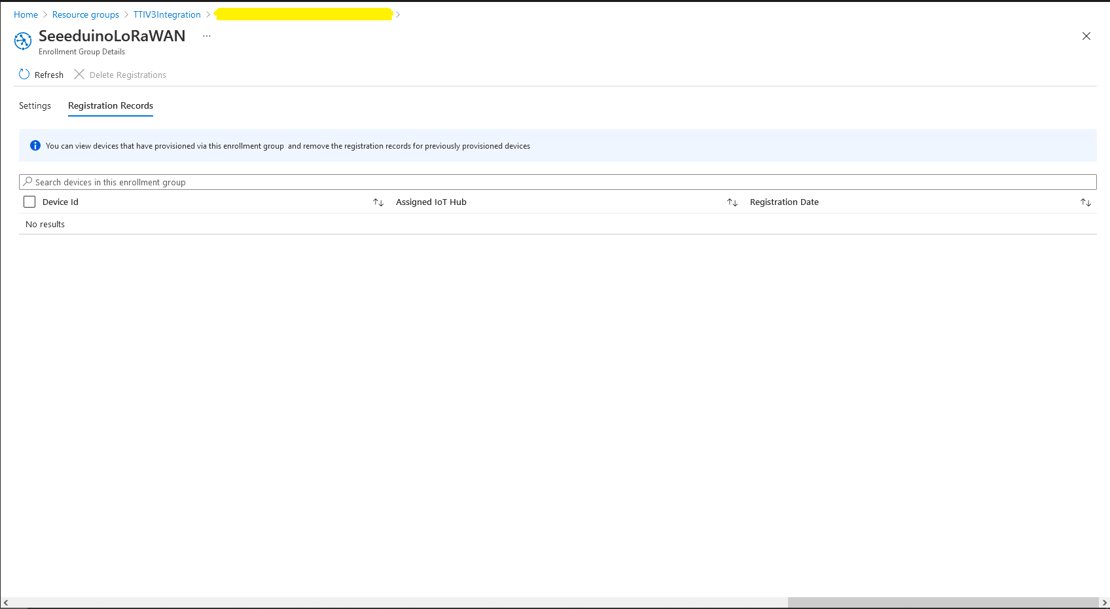The height and width of the screenshot is (609, 1110).
Task: Close the Enrollment Group Details blade
Action: [x=1086, y=36]
